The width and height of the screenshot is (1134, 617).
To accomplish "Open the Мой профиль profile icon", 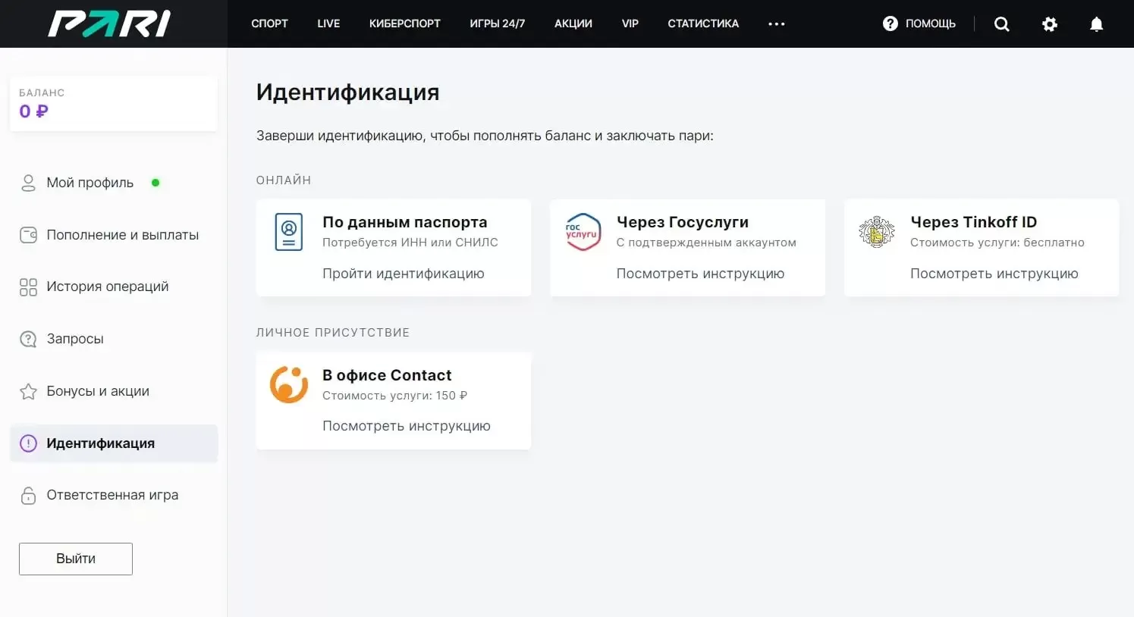I will 29,182.
